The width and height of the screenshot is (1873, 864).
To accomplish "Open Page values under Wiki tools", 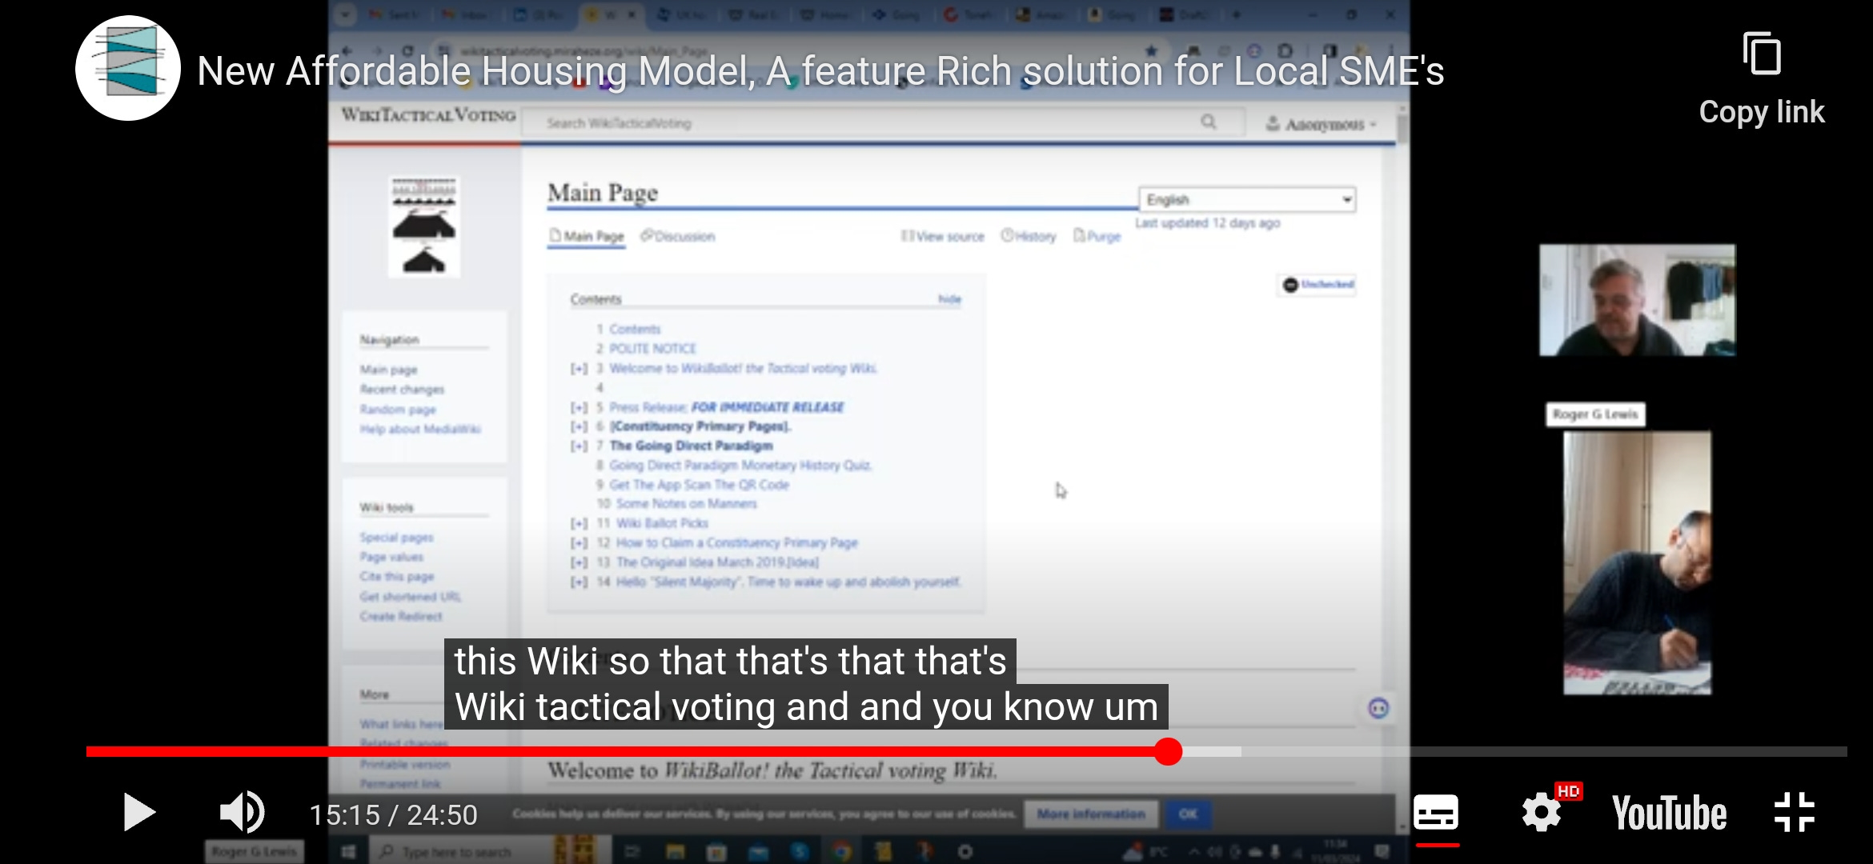I will 391,557.
